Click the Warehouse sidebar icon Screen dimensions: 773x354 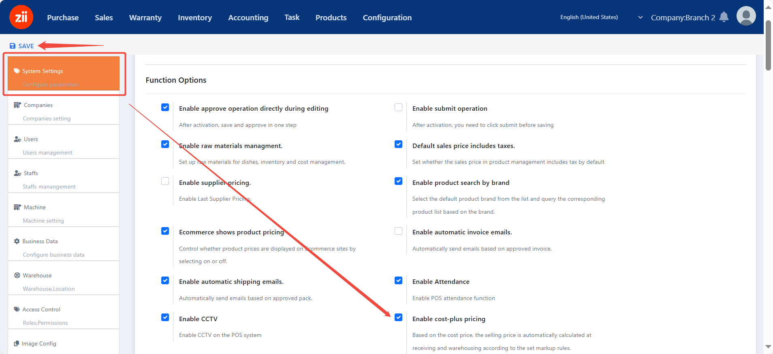click(x=17, y=275)
